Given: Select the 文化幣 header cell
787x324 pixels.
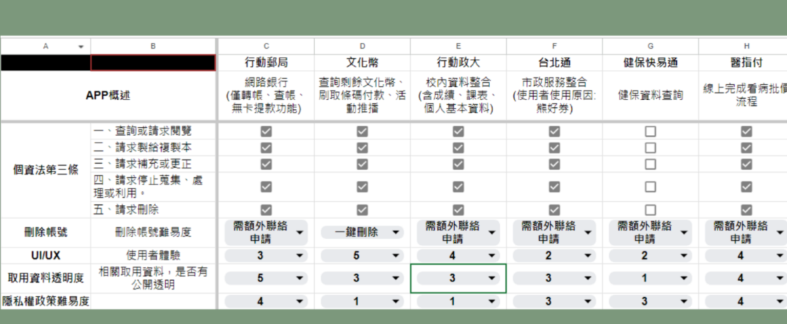Looking at the screenshot, I should pos(362,63).
